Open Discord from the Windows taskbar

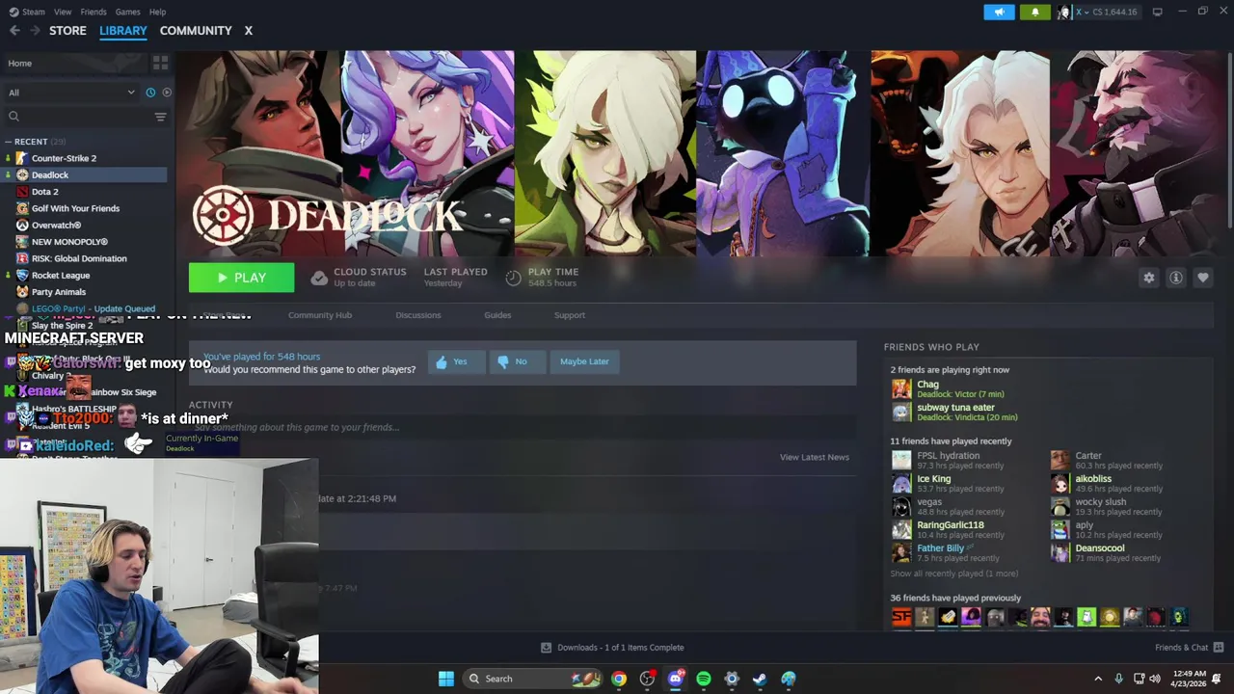[x=676, y=679]
